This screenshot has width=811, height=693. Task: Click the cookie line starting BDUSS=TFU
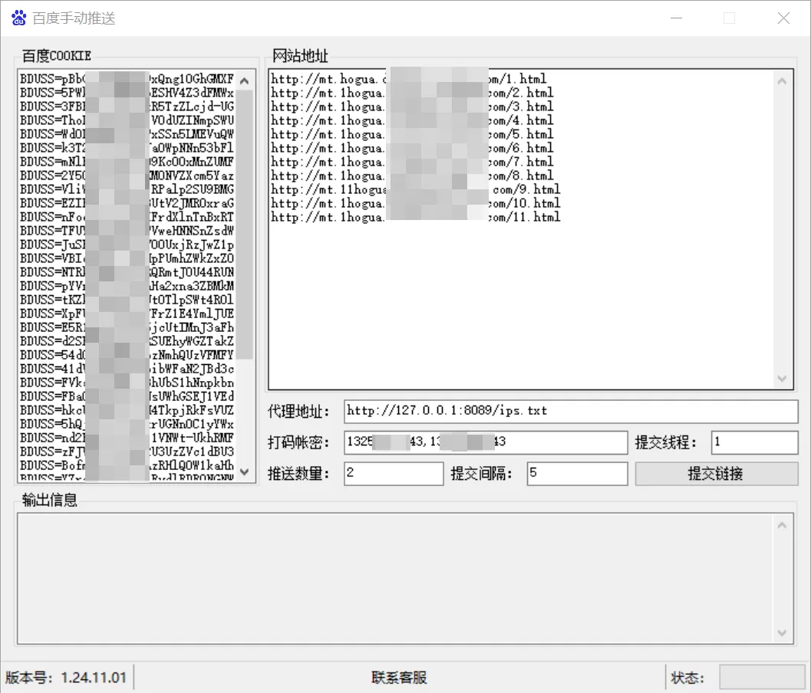coord(127,231)
